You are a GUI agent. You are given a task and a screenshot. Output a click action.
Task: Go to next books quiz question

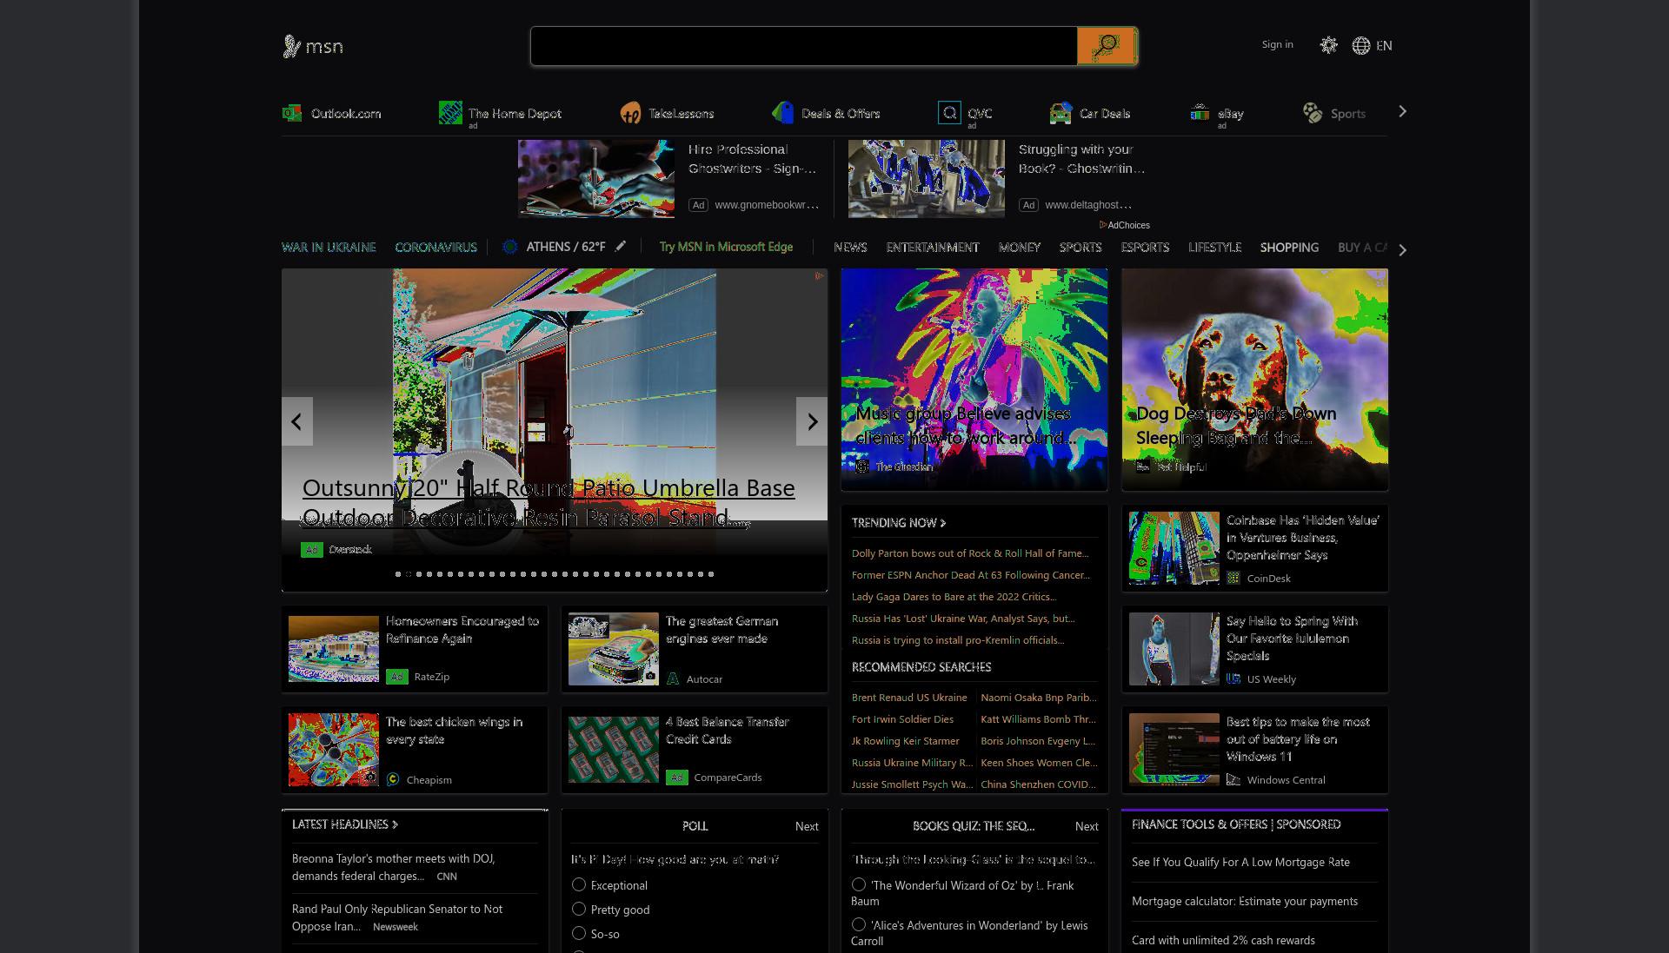(1087, 826)
